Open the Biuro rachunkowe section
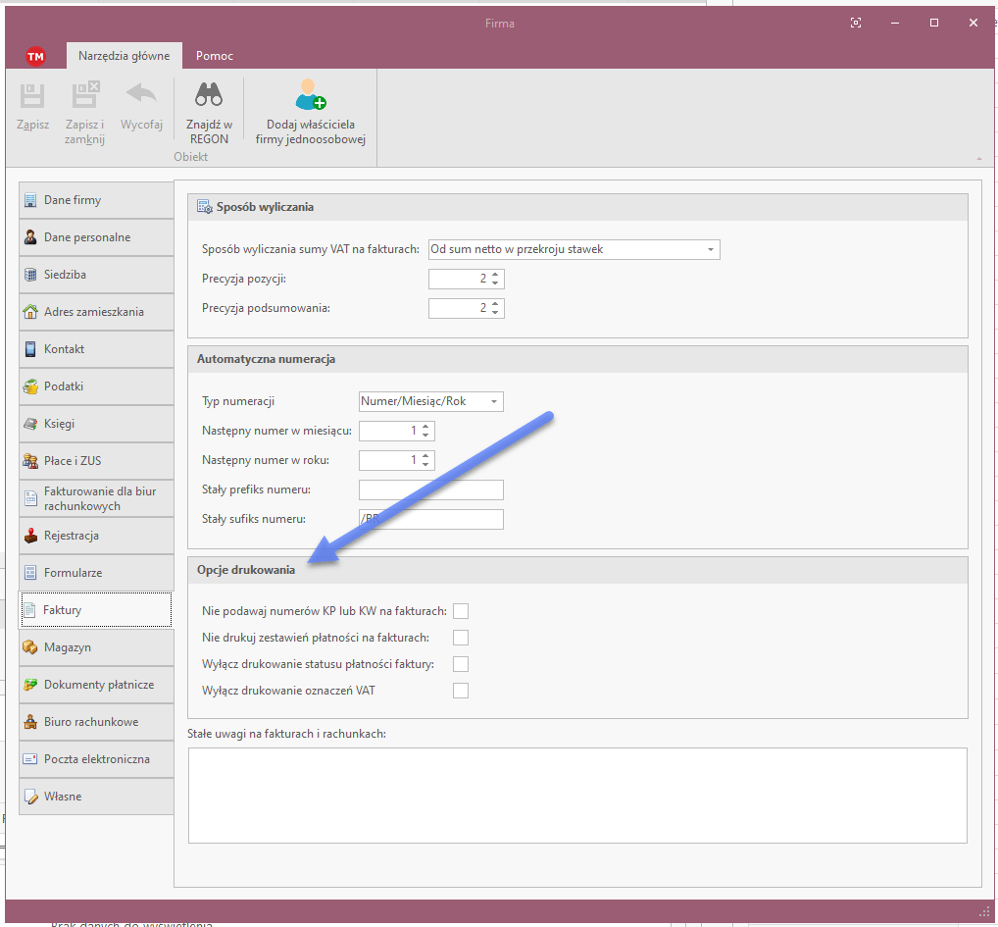This screenshot has height=927, width=998. (96, 722)
